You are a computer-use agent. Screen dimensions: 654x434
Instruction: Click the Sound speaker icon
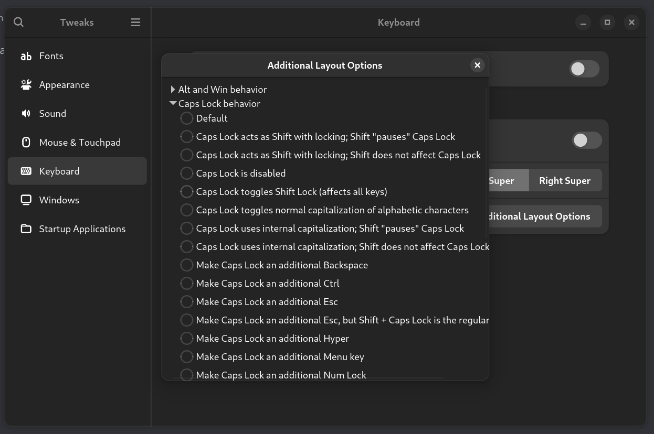point(26,114)
